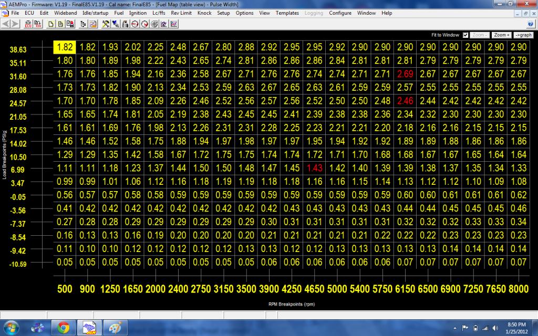Select cell 0.62 in the 8000 rpm column
This screenshot has width=538, height=336.
(x=519, y=195)
